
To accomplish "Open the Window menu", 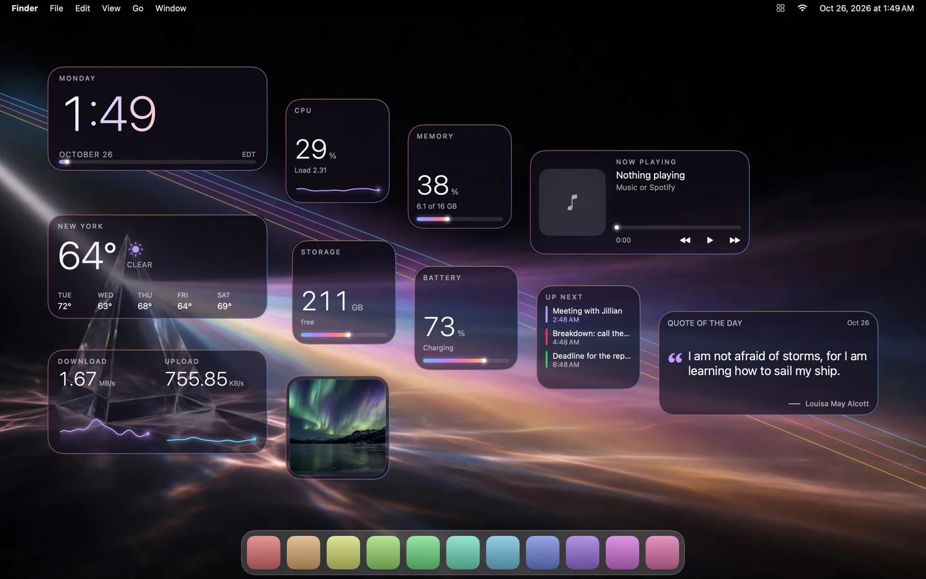I will [170, 8].
